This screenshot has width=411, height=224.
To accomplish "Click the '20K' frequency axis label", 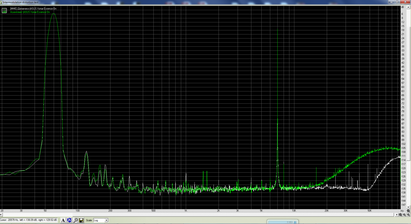I will click(326, 211).
